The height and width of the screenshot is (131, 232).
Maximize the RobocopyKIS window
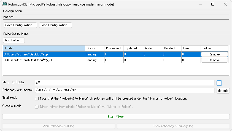pyautogui.click(x=212, y=4)
